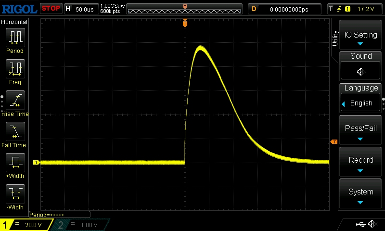Image resolution: width=385 pixels, height=231 pixels.
Task: Toggle the STOP run state indicator
Action: tap(51, 9)
